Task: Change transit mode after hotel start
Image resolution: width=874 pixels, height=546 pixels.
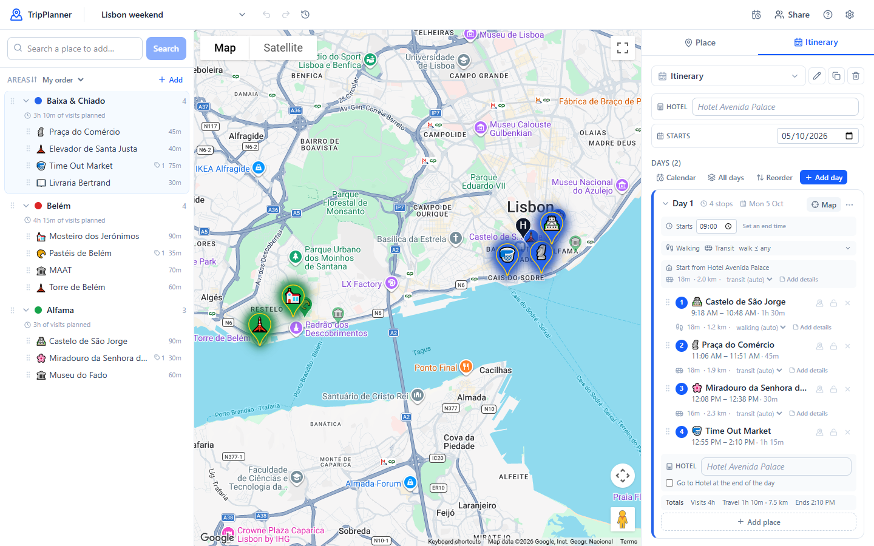Action: [750, 280]
